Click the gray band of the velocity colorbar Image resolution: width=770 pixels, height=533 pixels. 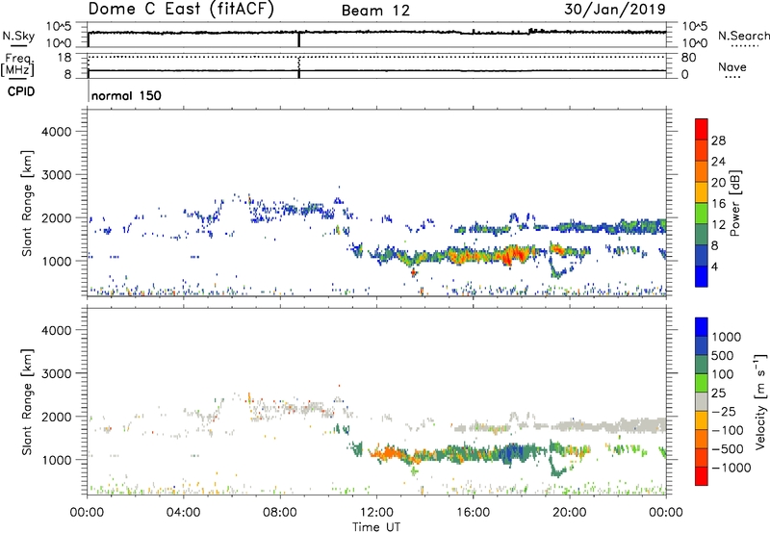click(x=702, y=401)
